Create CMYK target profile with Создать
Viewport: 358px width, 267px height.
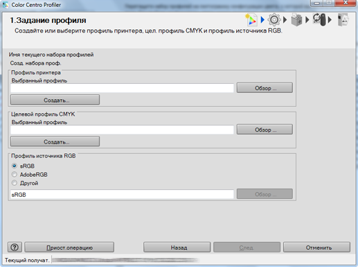(x=55, y=141)
